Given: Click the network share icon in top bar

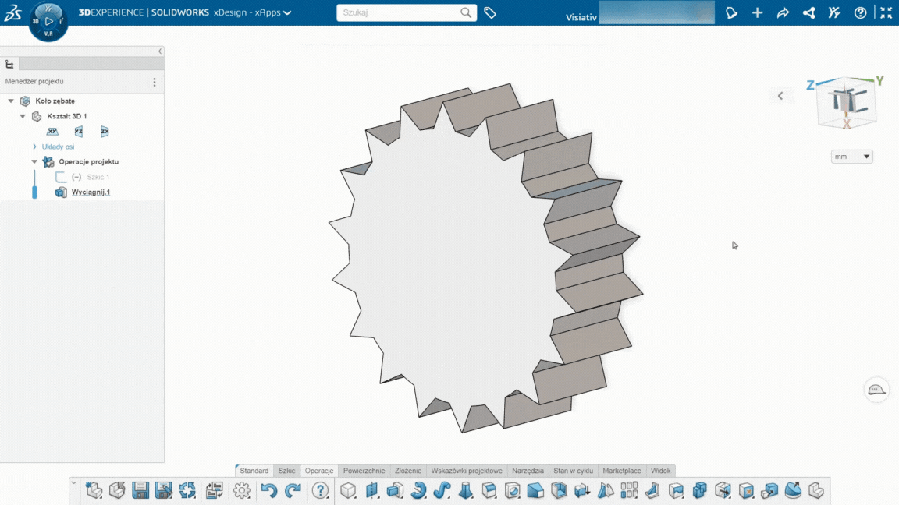Looking at the screenshot, I should (809, 12).
